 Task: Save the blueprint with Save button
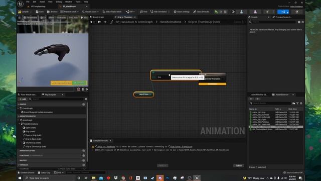(x=40, y=12)
